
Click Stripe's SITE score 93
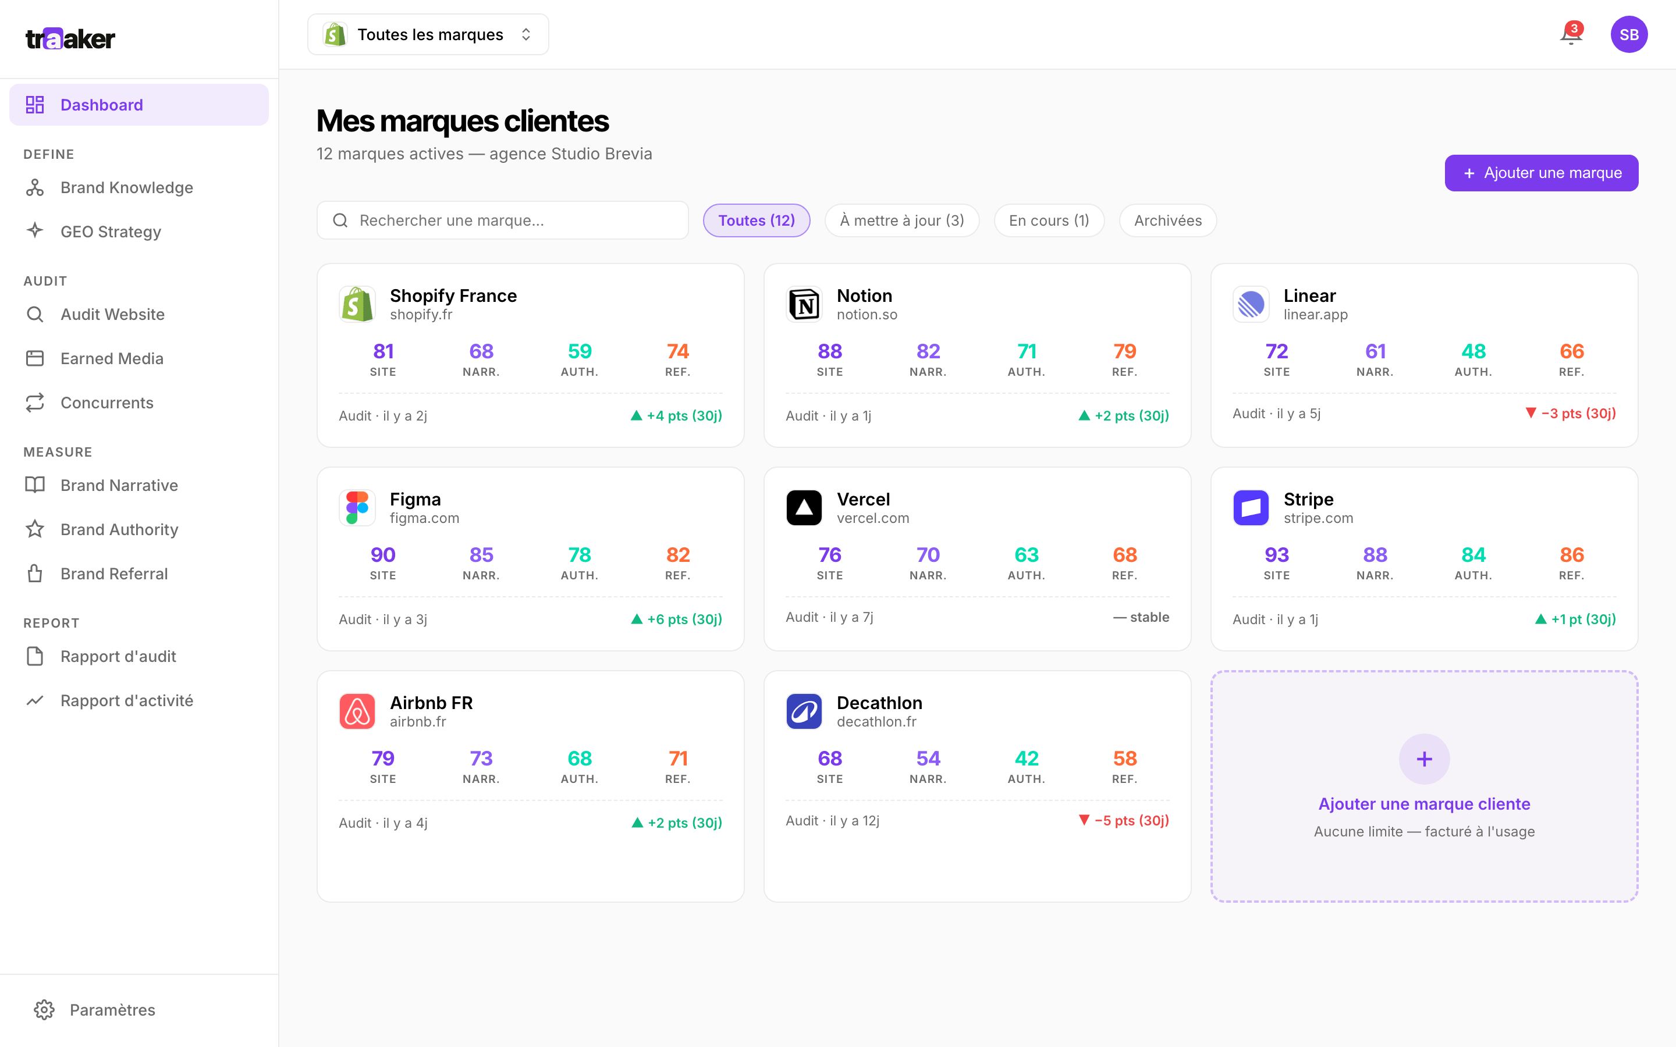pyautogui.click(x=1276, y=555)
